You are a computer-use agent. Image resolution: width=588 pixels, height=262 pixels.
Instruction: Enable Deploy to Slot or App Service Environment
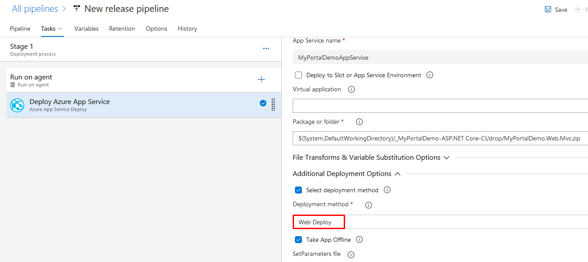pos(298,75)
